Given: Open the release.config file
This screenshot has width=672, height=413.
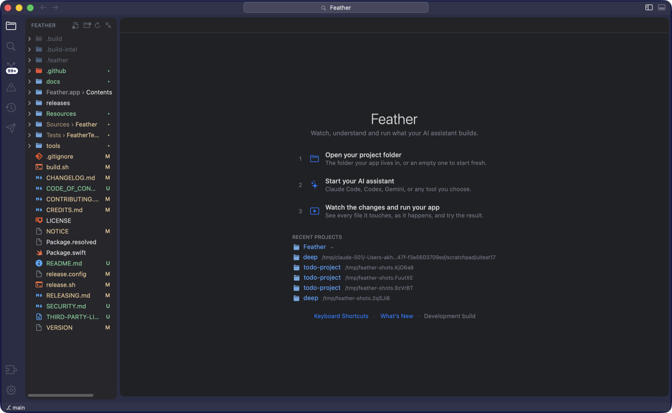Looking at the screenshot, I should click(x=71, y=274).
